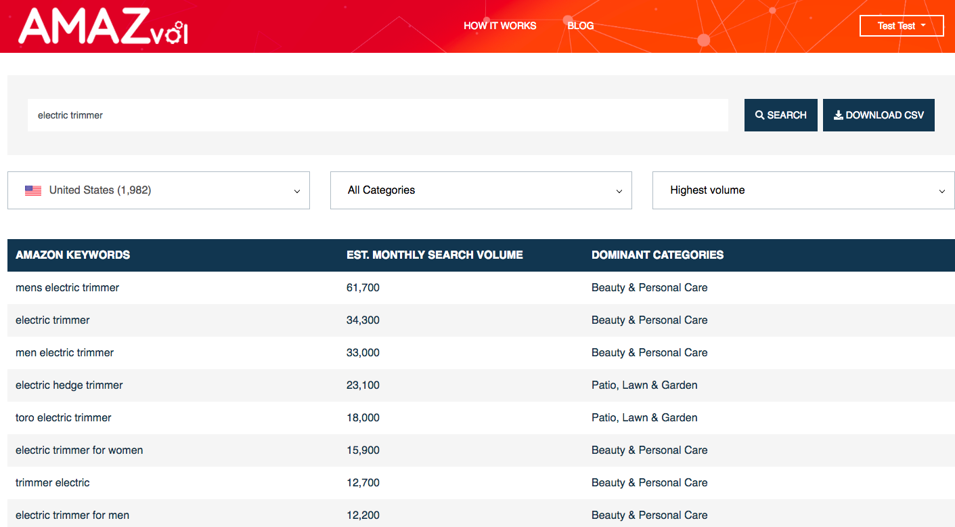
Task: Click the trimmer electric keyword row
Action: pyautogui.click(x=53, y=483)
